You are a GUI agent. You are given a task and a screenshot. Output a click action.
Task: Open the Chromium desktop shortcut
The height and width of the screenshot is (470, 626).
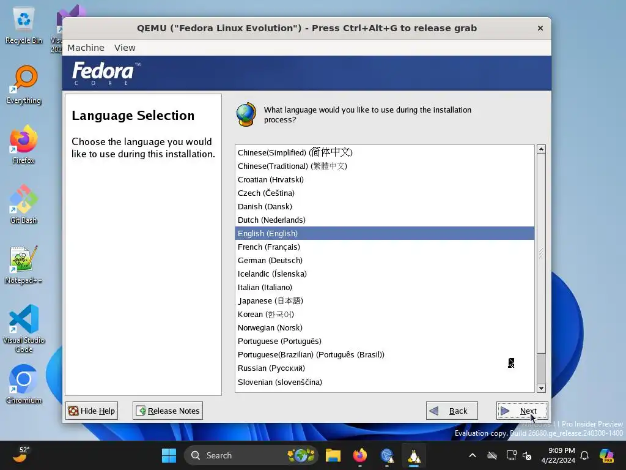point(24,384)
